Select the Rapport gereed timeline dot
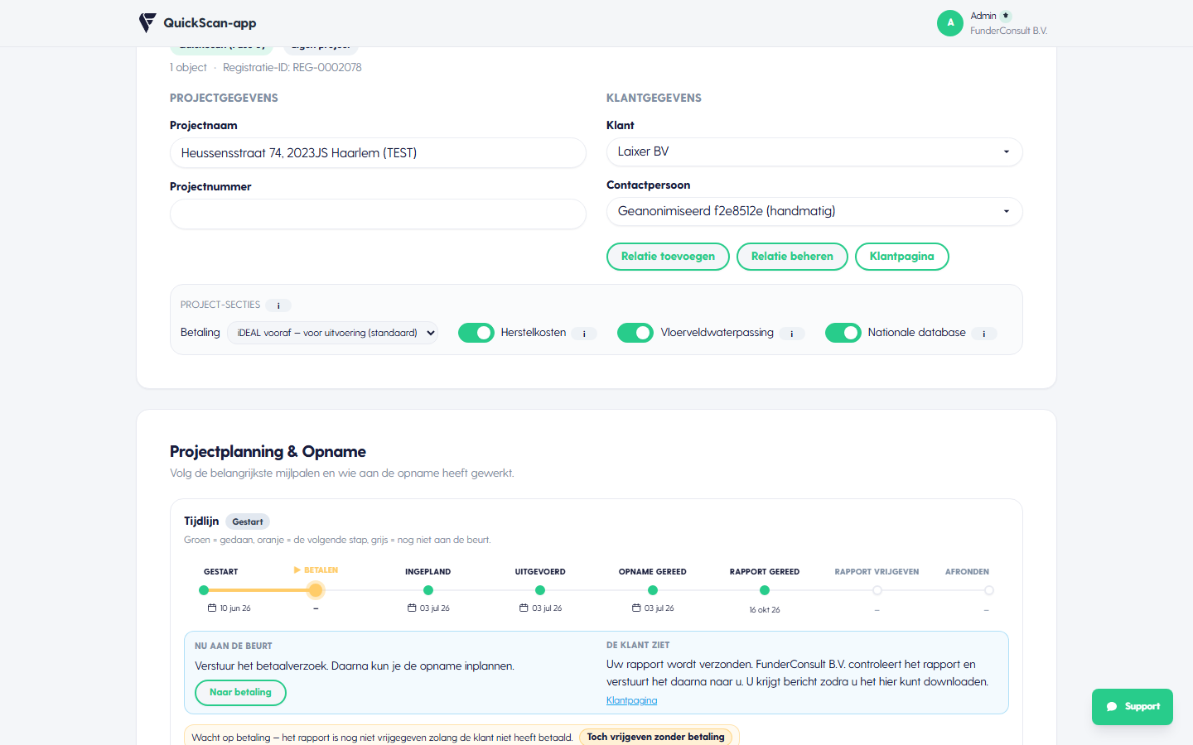 pyautogui.click(x=765, y=590)
